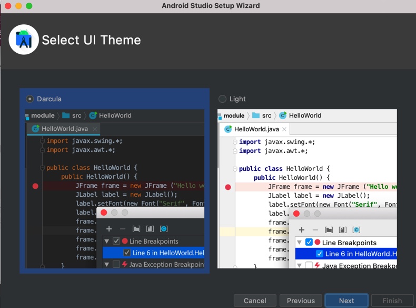416x308 pixels.
Task: Select the Darcula theme radio button
Action: [x=29, y=99]
